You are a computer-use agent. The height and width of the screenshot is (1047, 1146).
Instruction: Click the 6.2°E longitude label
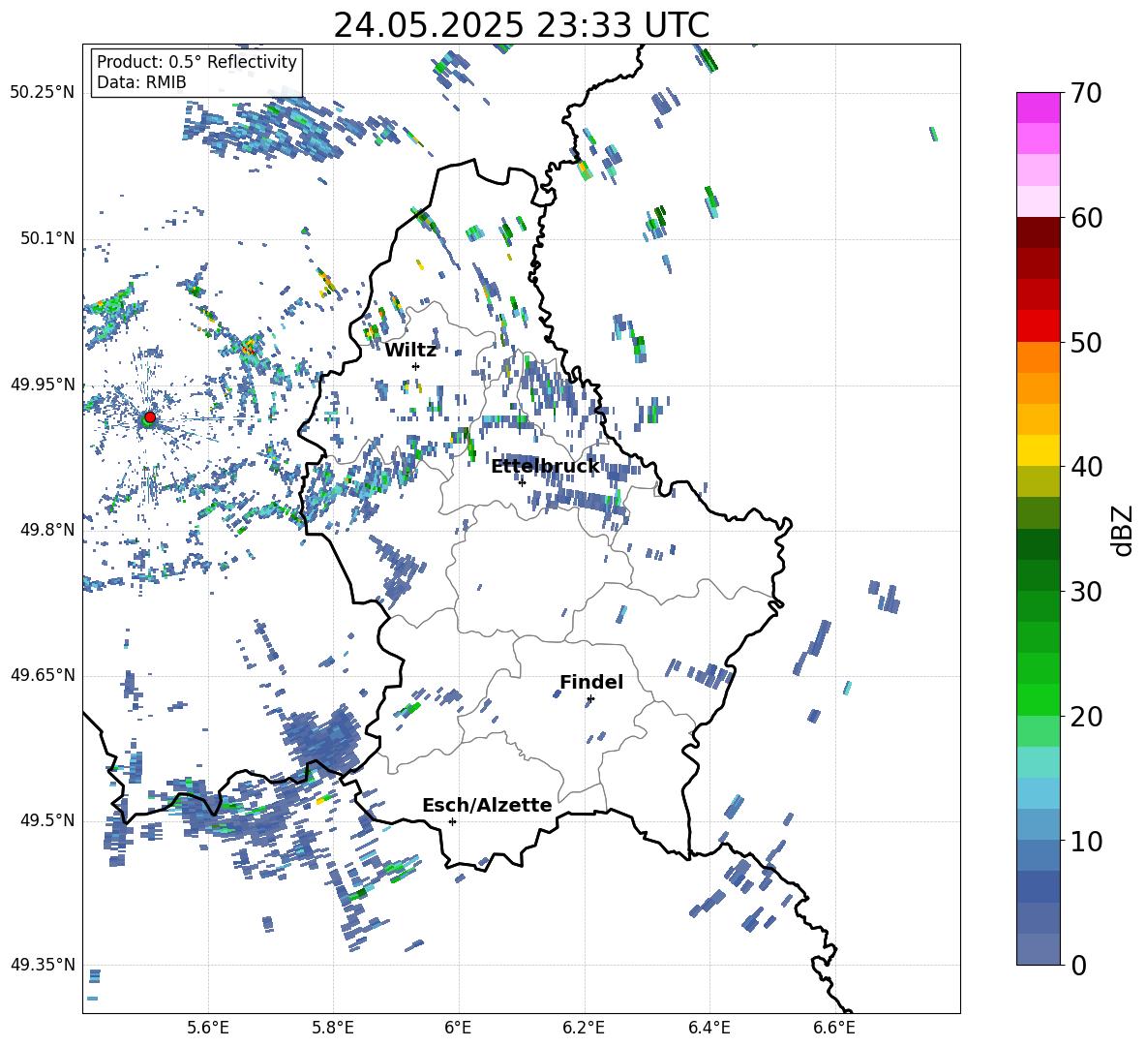pos(584,1029)
